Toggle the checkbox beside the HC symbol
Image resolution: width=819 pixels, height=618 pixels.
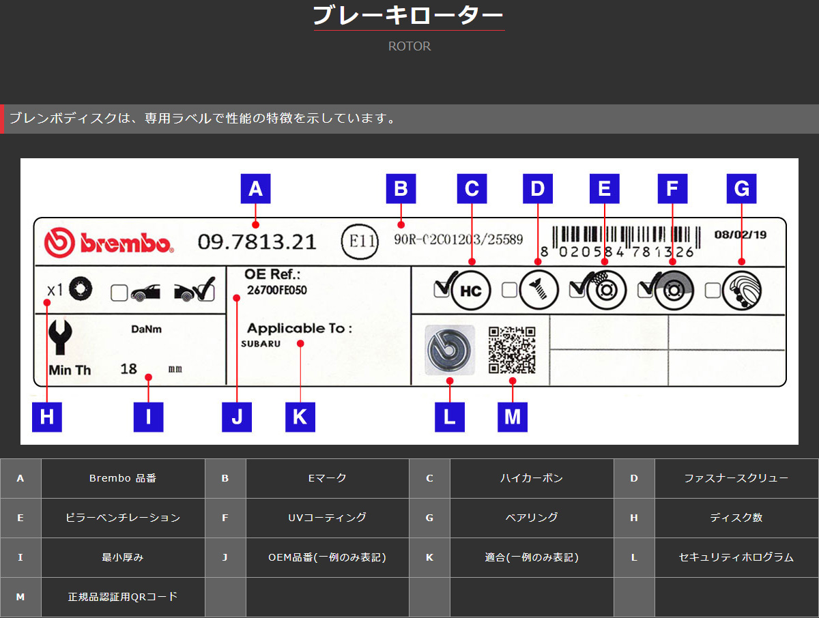point(440,289)
